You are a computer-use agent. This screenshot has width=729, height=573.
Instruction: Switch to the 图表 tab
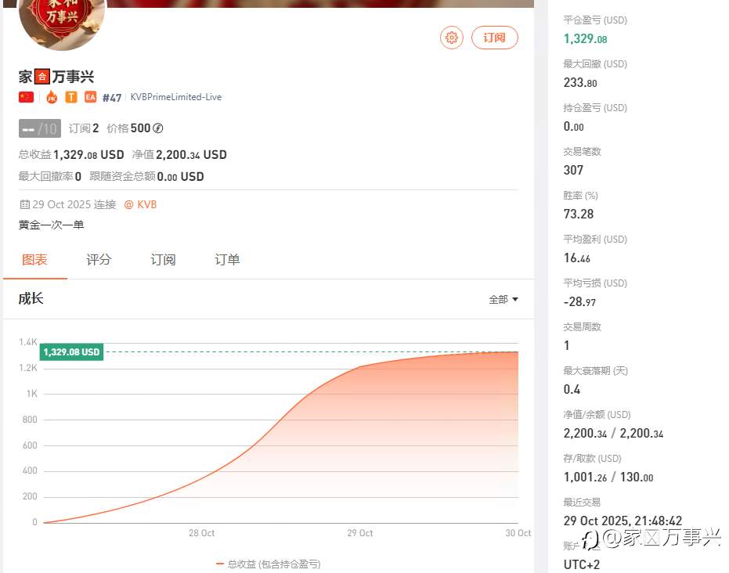click(x=35, y=260)
